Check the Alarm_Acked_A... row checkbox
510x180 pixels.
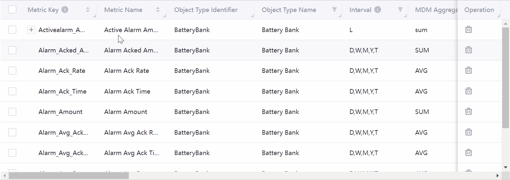click(12, 50)
